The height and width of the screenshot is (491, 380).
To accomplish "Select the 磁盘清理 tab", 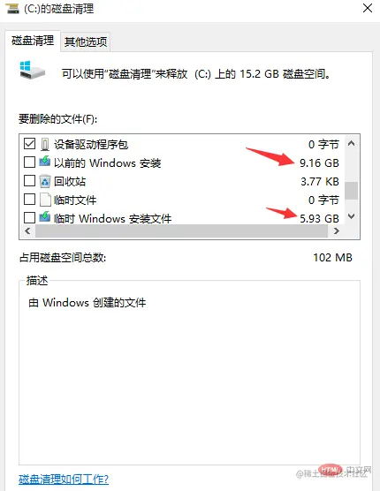I will (33, 41).
